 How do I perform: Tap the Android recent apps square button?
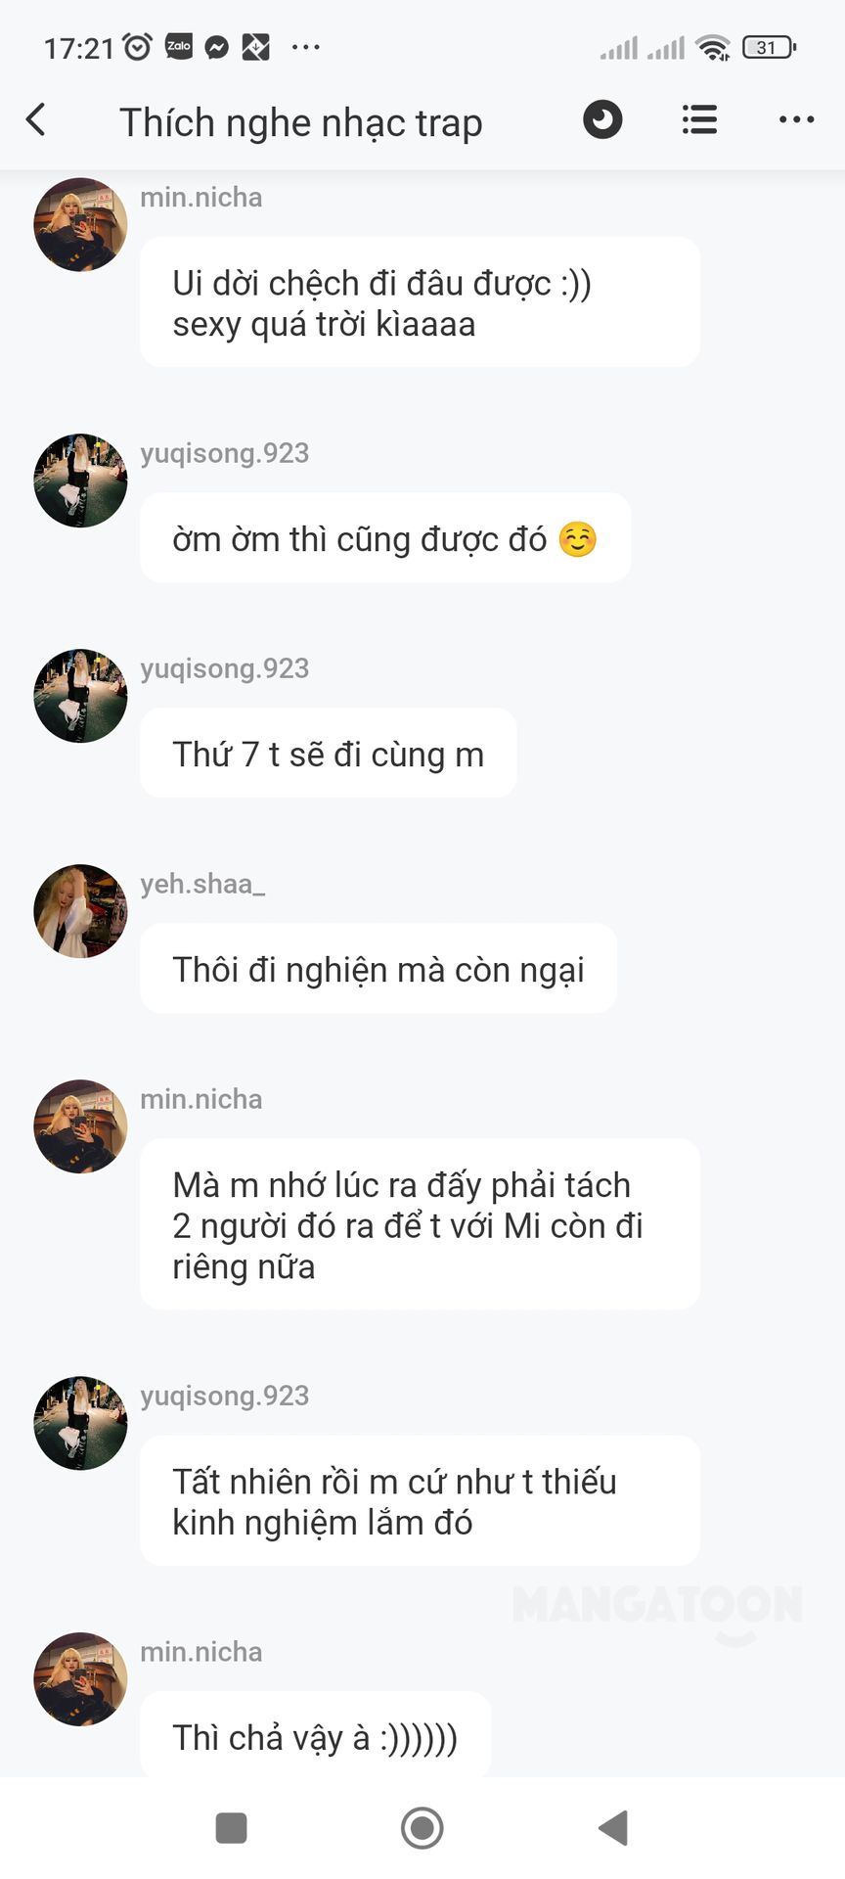coord(231,1827)
